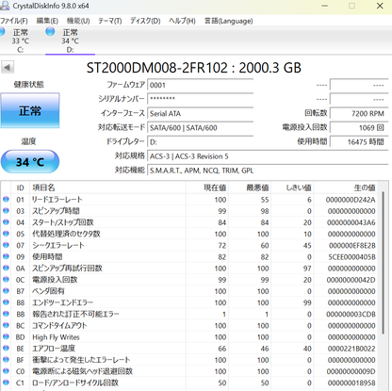Select the High Fly Writes row name
392x391 pixels.
tap(56, 337)
